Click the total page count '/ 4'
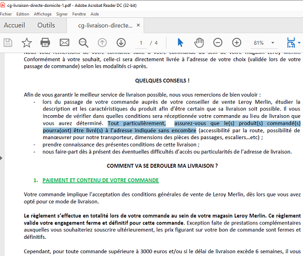Screen dimensions: 303x256 point(154,43)
